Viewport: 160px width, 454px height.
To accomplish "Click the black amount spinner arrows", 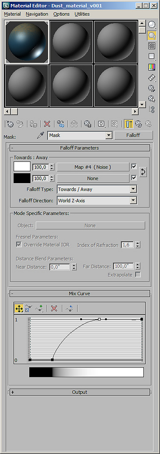I will (x=52, y=178).
